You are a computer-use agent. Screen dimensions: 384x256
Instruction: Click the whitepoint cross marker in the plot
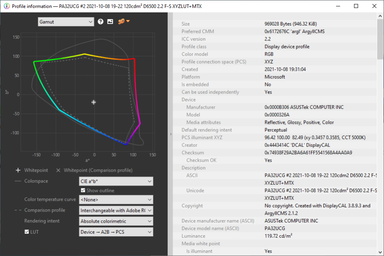coord(94,102)
